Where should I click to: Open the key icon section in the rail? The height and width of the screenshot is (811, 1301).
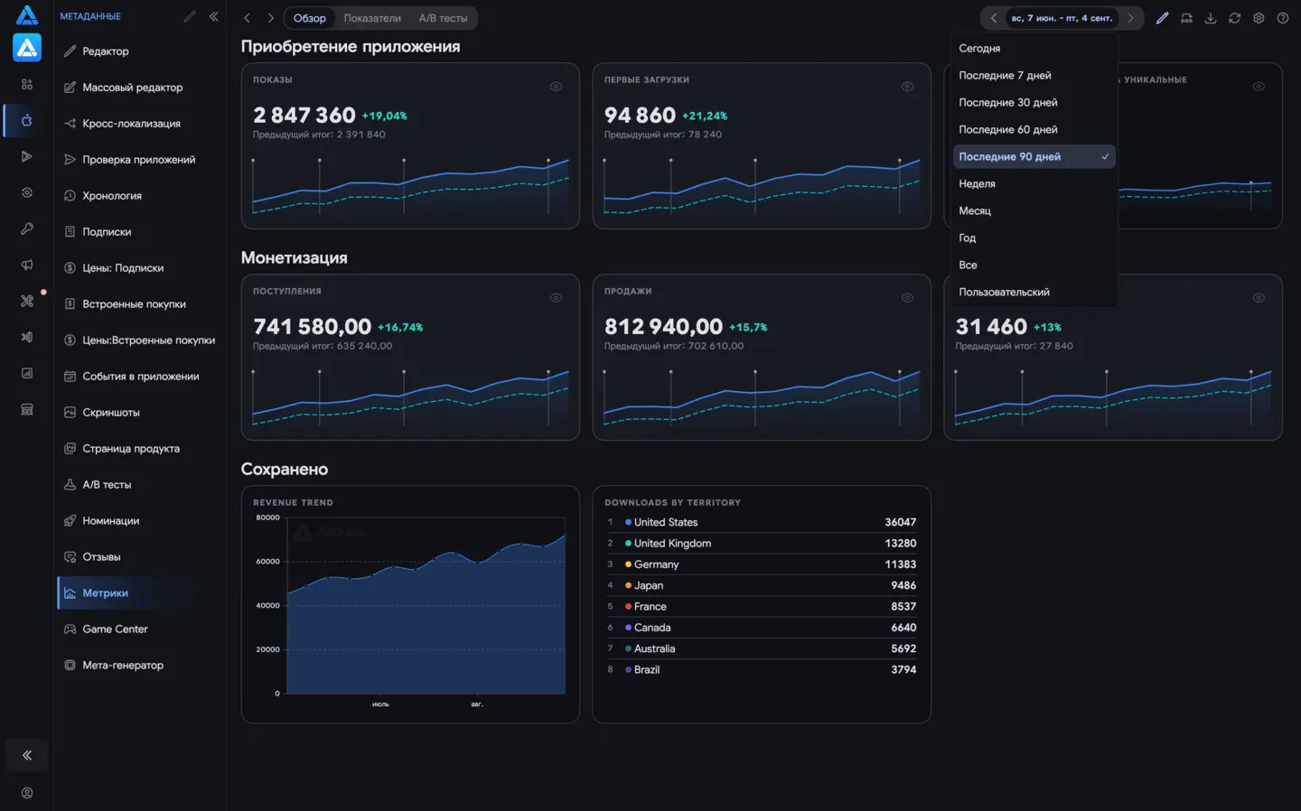tap(27, 228)
